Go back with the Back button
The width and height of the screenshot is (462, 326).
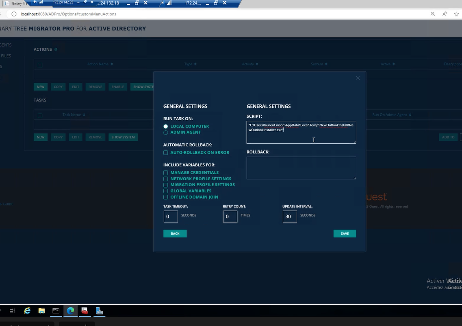tap(175, 233)
